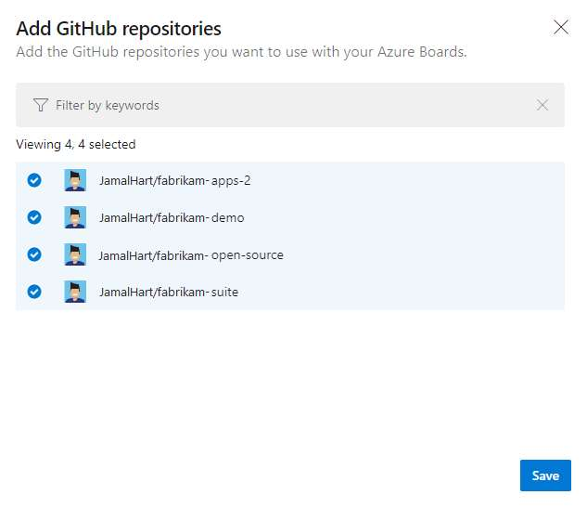Focus the Filter by keywords field
The image size is (587, 508).
point(278,106)
